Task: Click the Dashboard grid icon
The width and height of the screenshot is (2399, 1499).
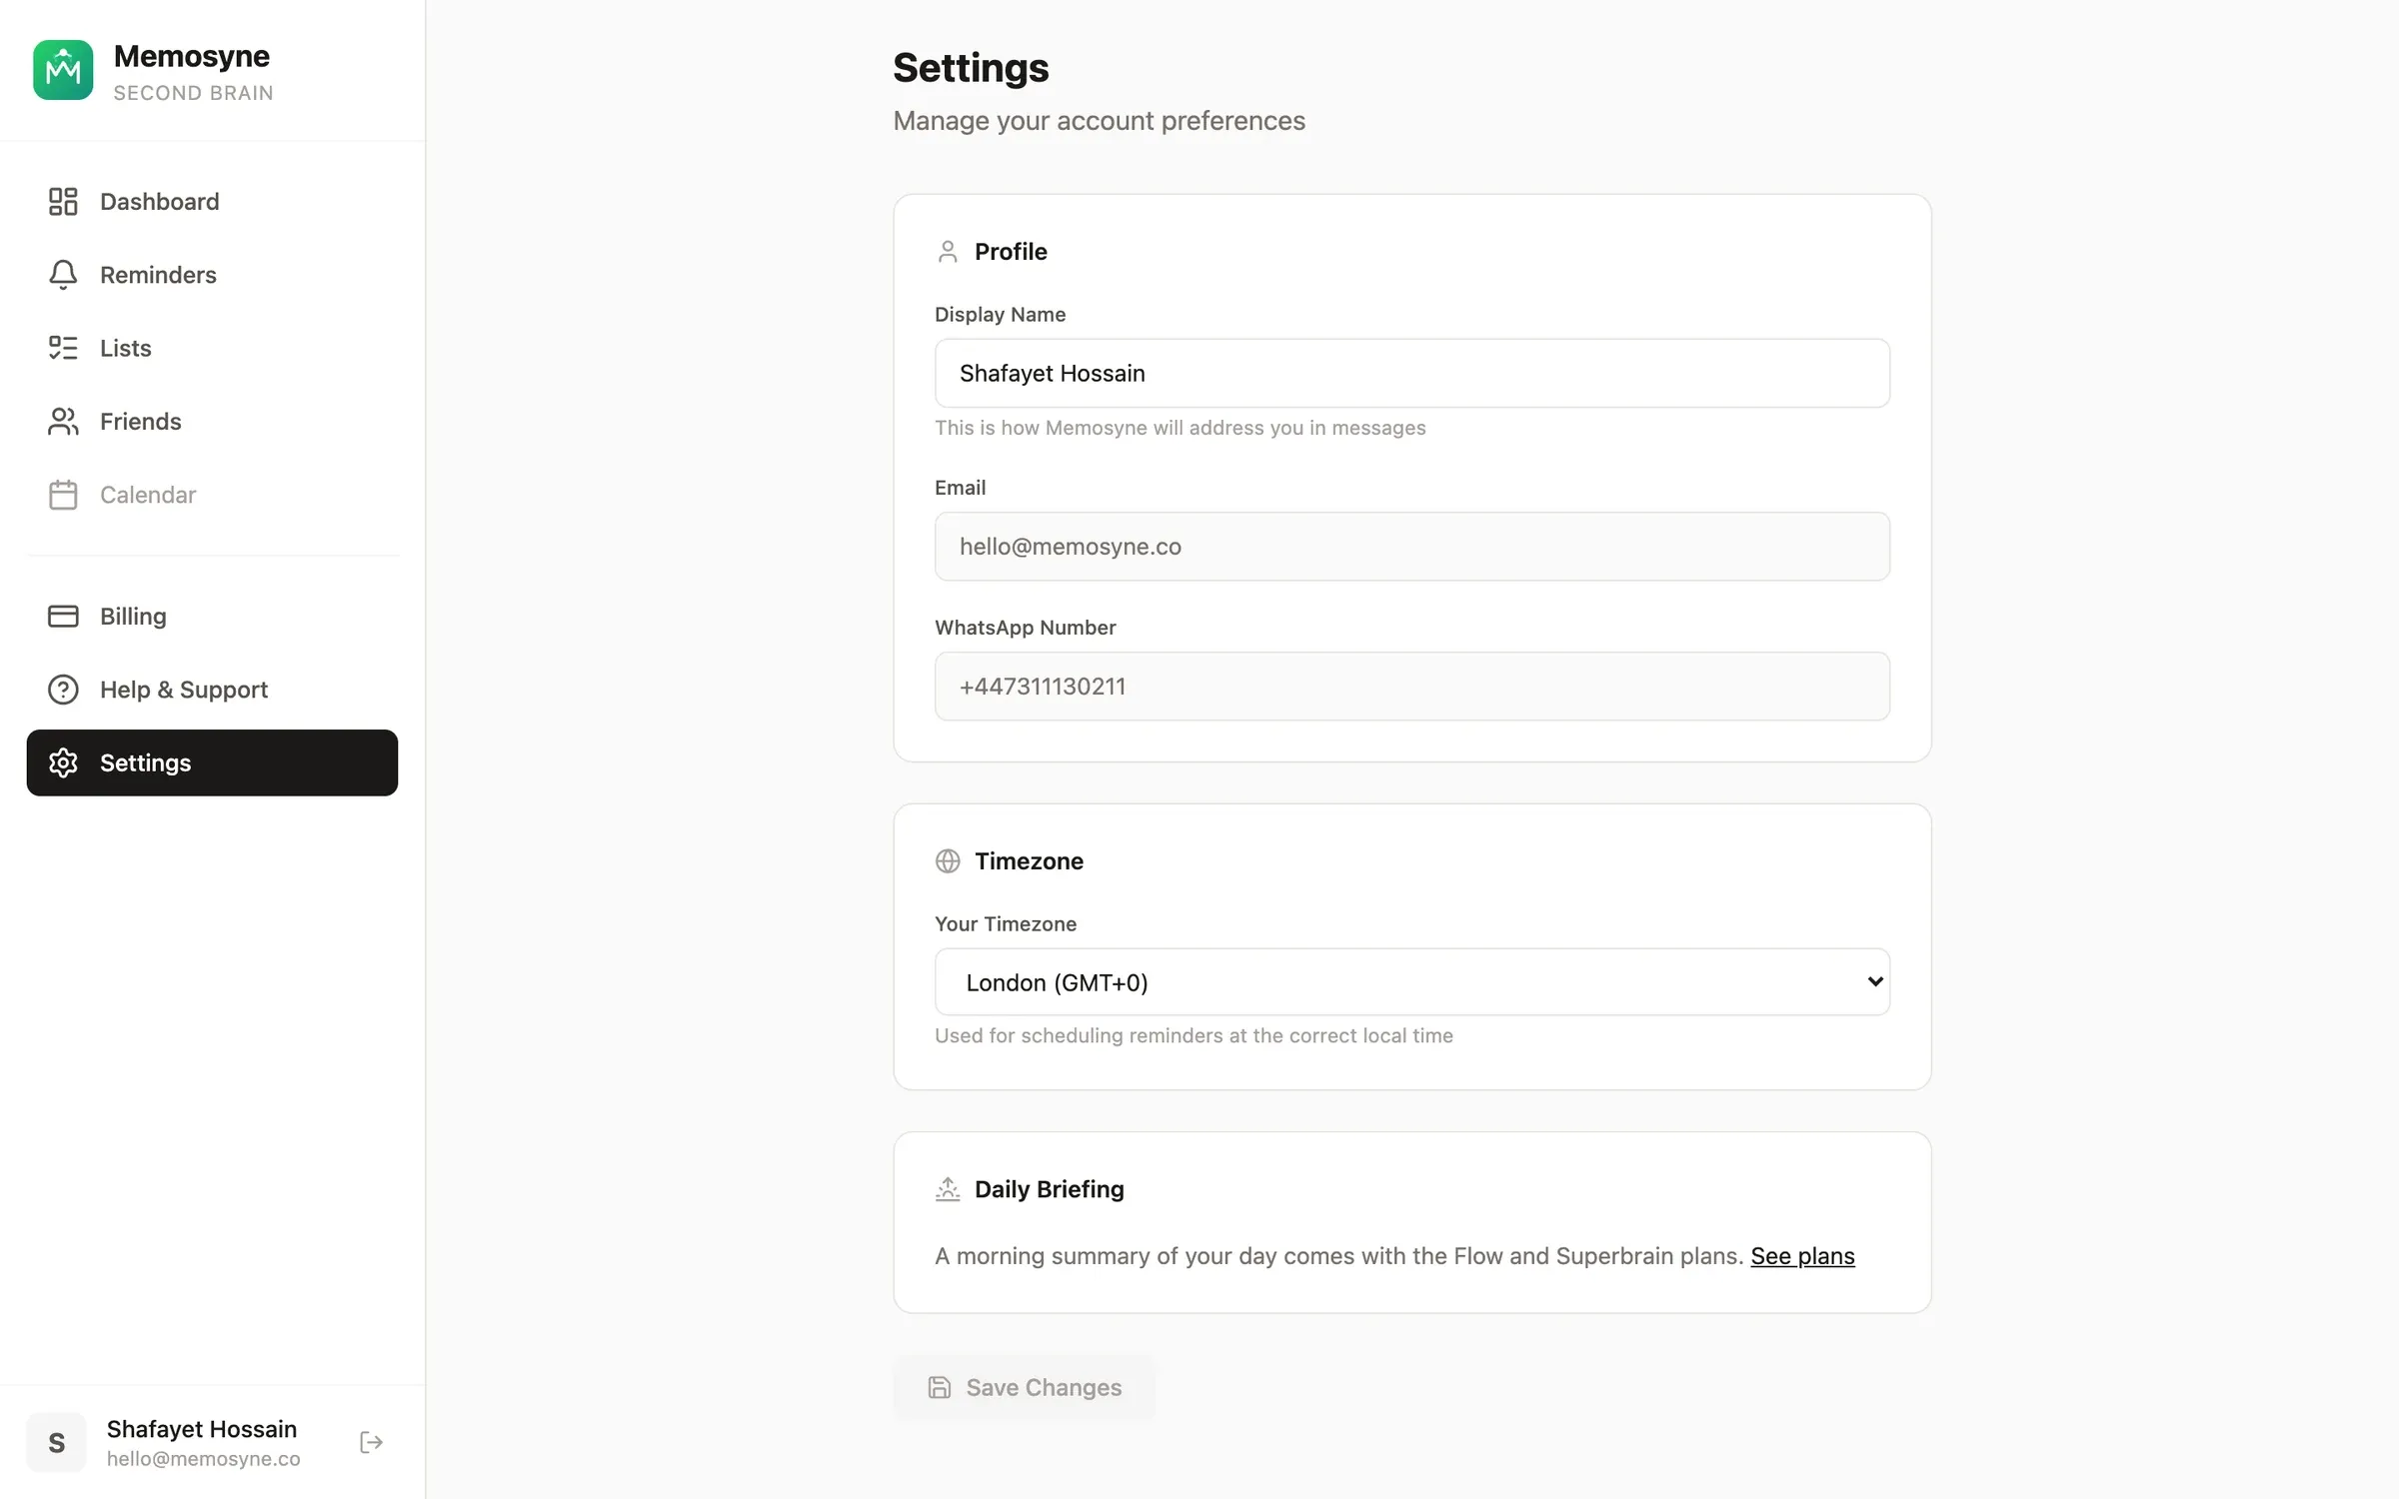Action: 63,202
